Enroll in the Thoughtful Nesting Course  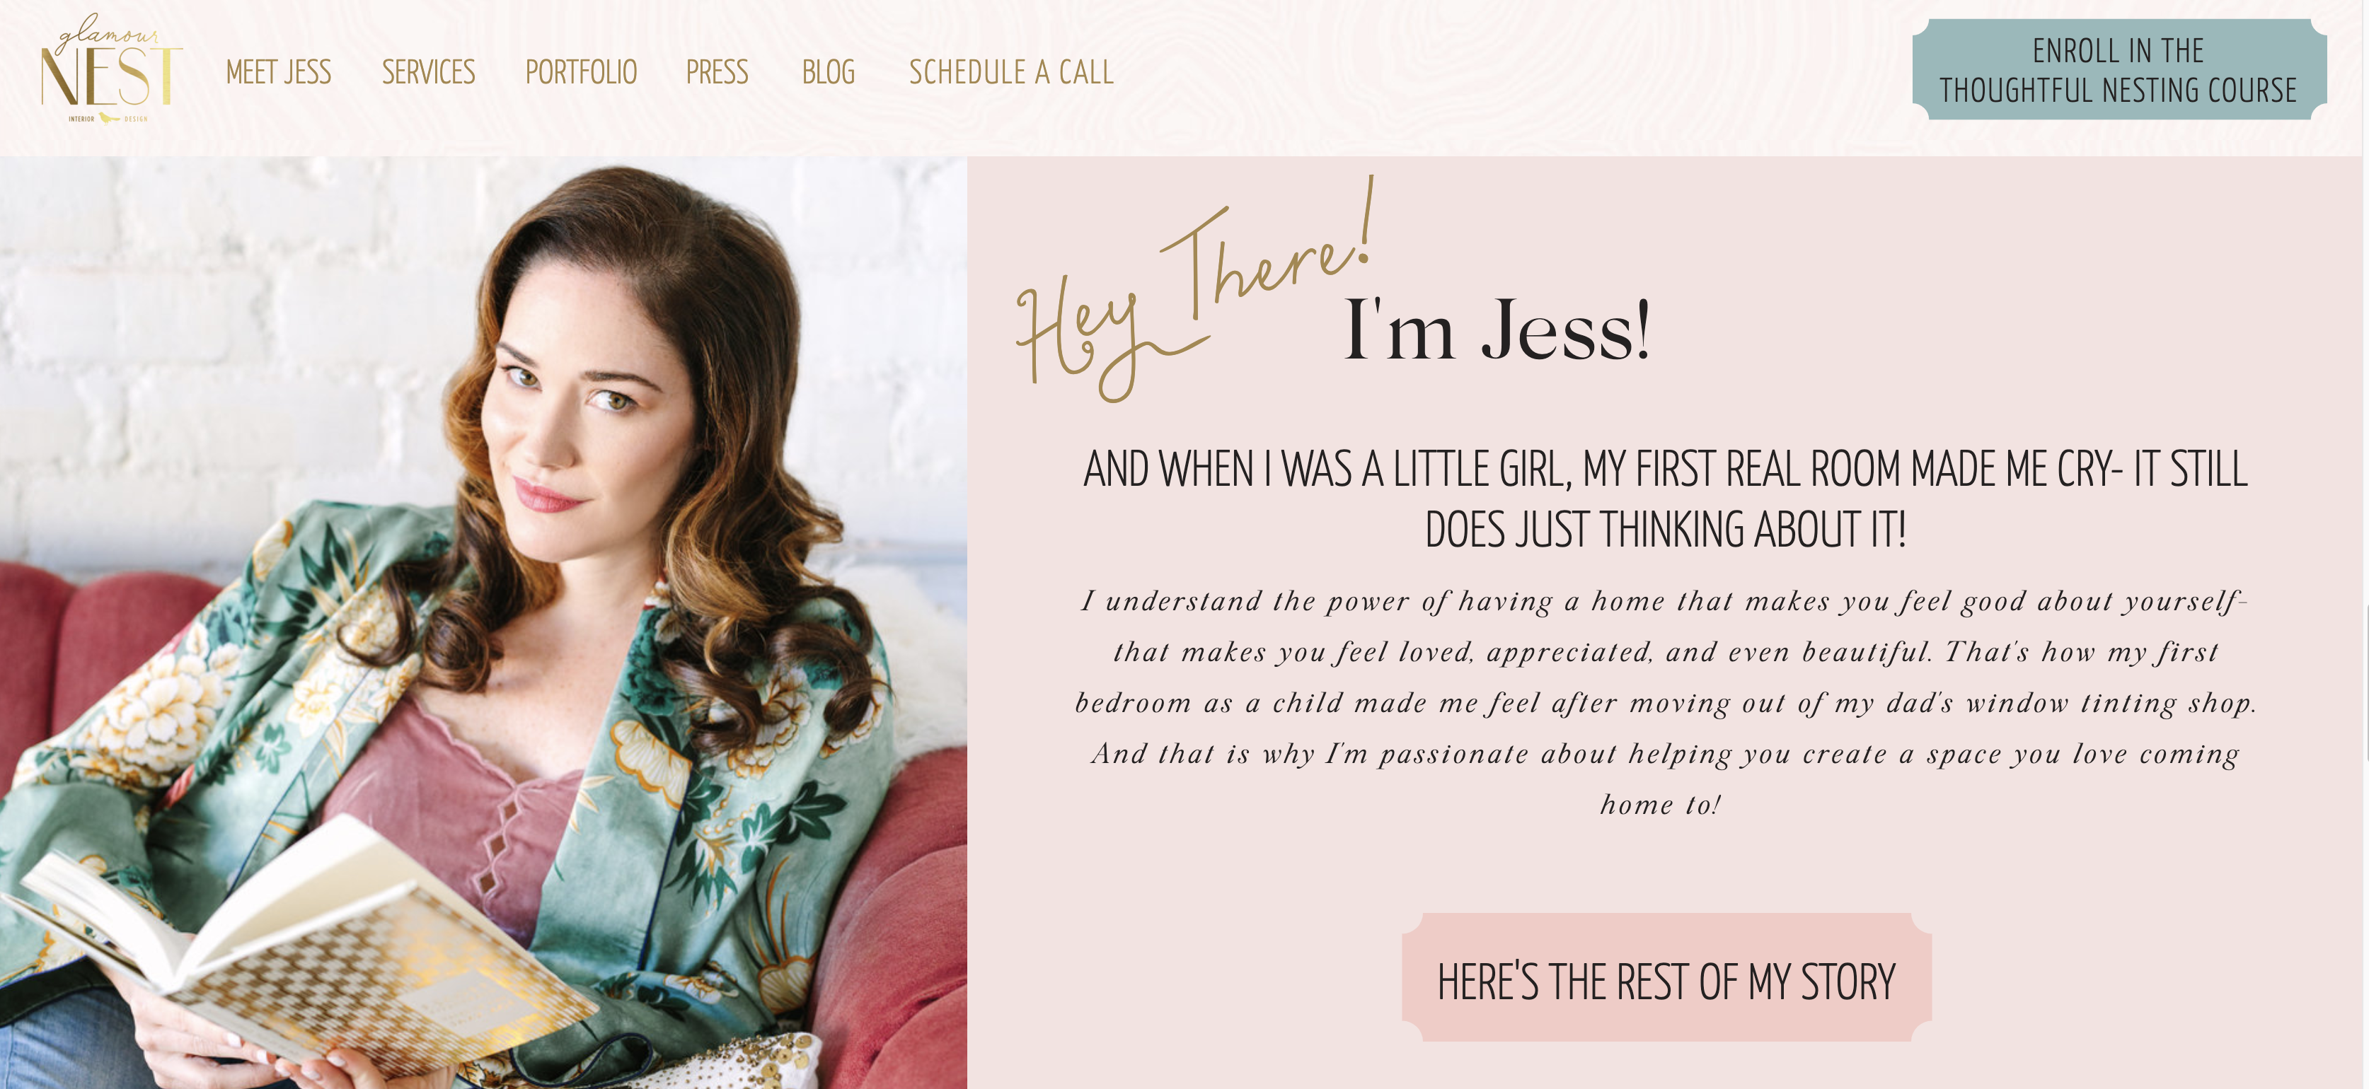(2119, 70)
